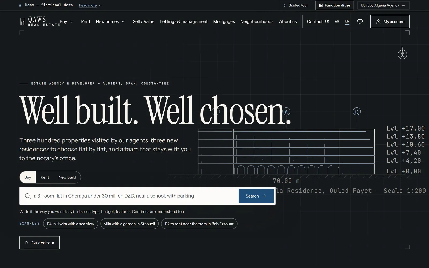Click the QAWS Real Estate logo
Viewport: 429px width, 268px height.
pyautogui.click(x=40, y=21)
